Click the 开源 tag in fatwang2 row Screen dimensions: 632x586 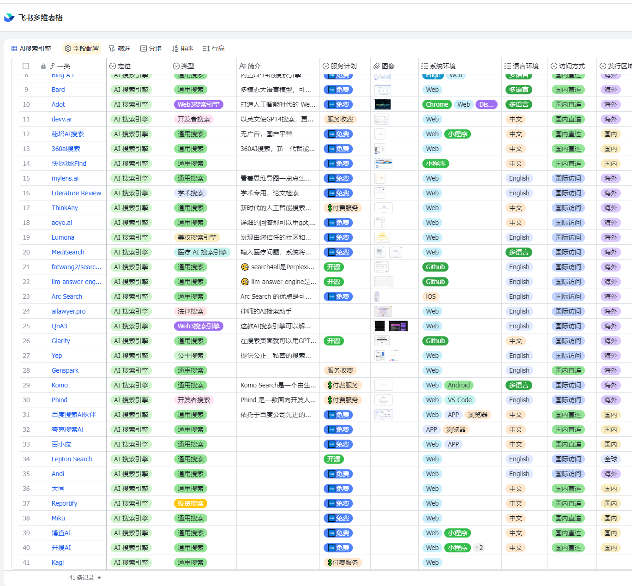pyautogui.click(x=334, y=267)
